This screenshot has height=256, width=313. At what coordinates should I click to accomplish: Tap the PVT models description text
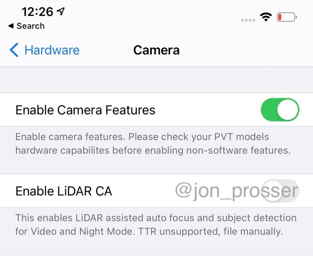click(x=142, y=137)
